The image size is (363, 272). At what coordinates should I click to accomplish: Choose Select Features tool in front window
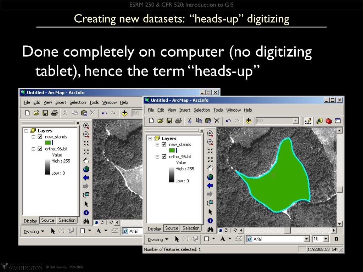tap(210, 203)
